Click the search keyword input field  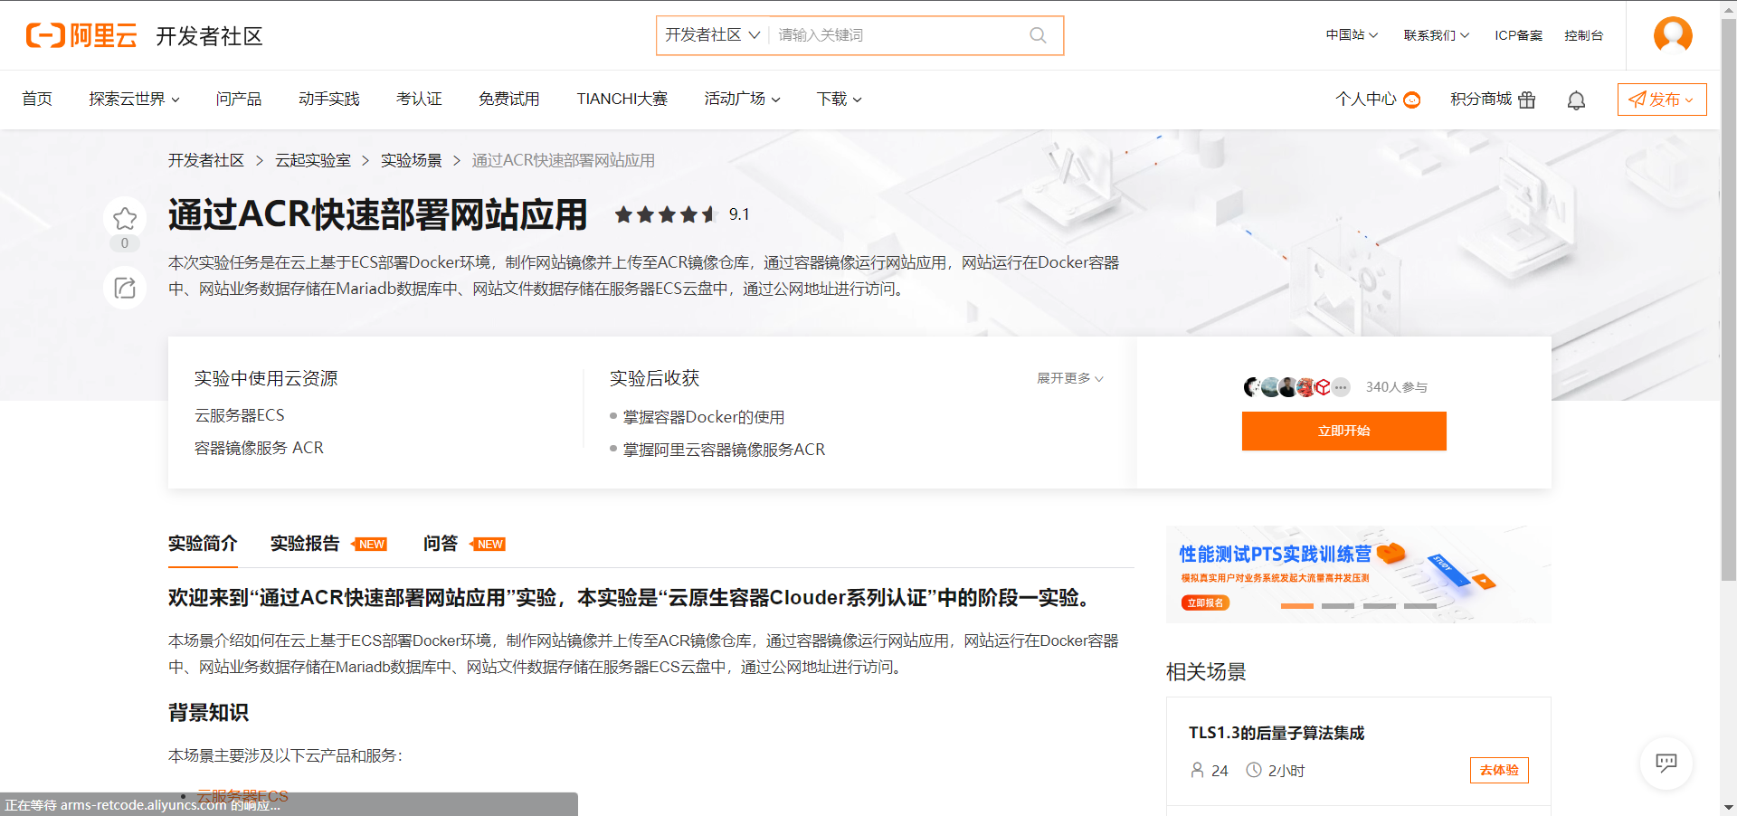[x=896, y=35]
